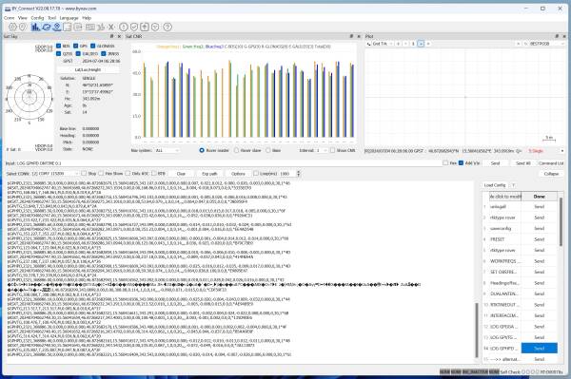The image size is (571, 379).
Task: Click the log output vertical scrollbar
Action: [x=477, y=331]
